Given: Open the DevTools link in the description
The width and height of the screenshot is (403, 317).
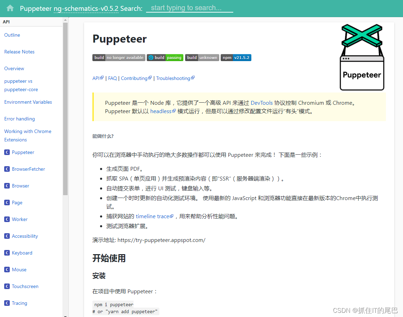Looking at the screenshot, I should (261, 103).
